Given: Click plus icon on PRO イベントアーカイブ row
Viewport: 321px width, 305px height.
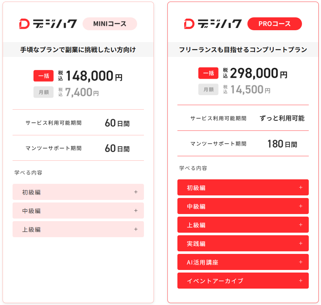Looking at the screenshot, I should pyautogui.click(x=301, y=281).
